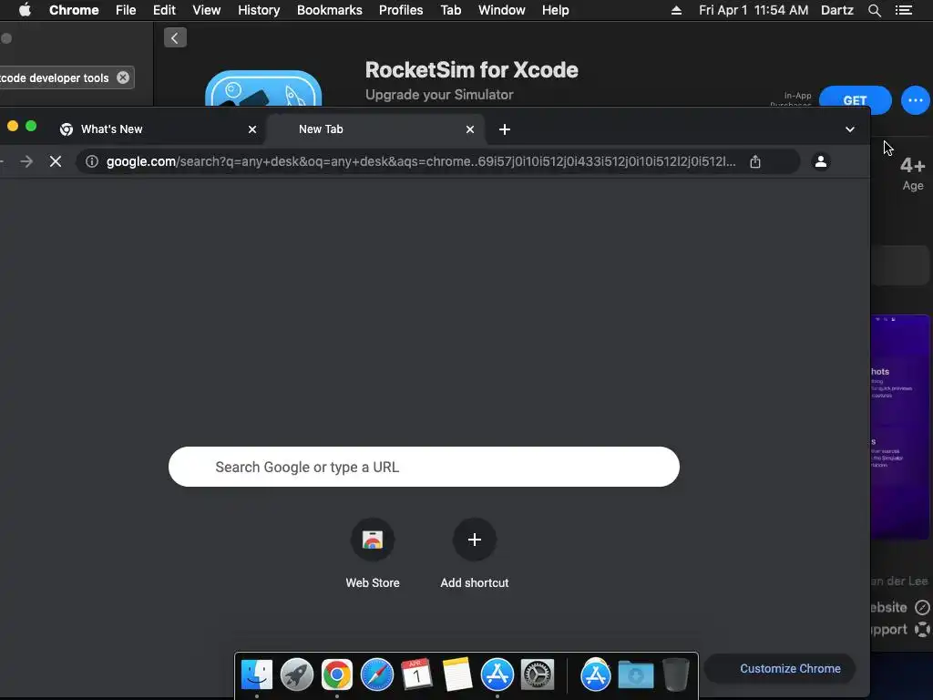Open the Apple menu
This screenshot has width=933, height=700.
pos(25,10)
